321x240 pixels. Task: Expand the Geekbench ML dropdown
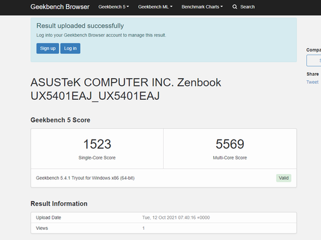click(155, 7)
